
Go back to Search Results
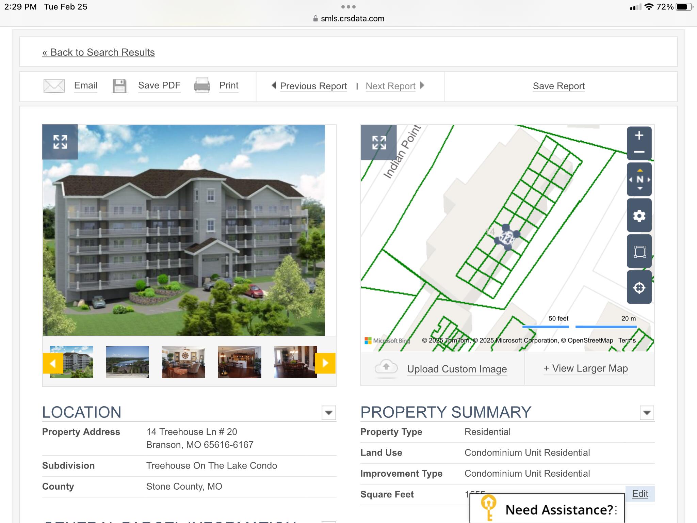pos(98,52)
